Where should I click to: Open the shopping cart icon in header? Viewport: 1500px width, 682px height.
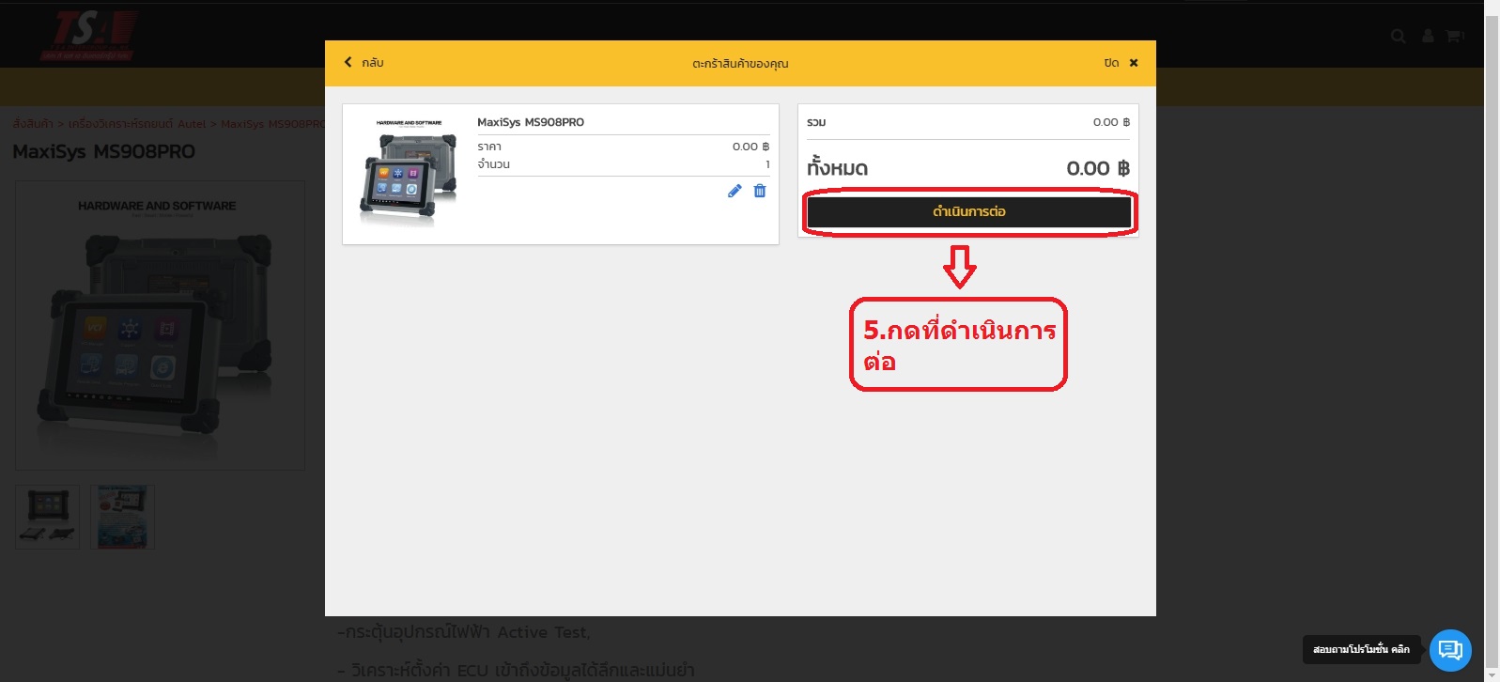tap(1455, 36)
